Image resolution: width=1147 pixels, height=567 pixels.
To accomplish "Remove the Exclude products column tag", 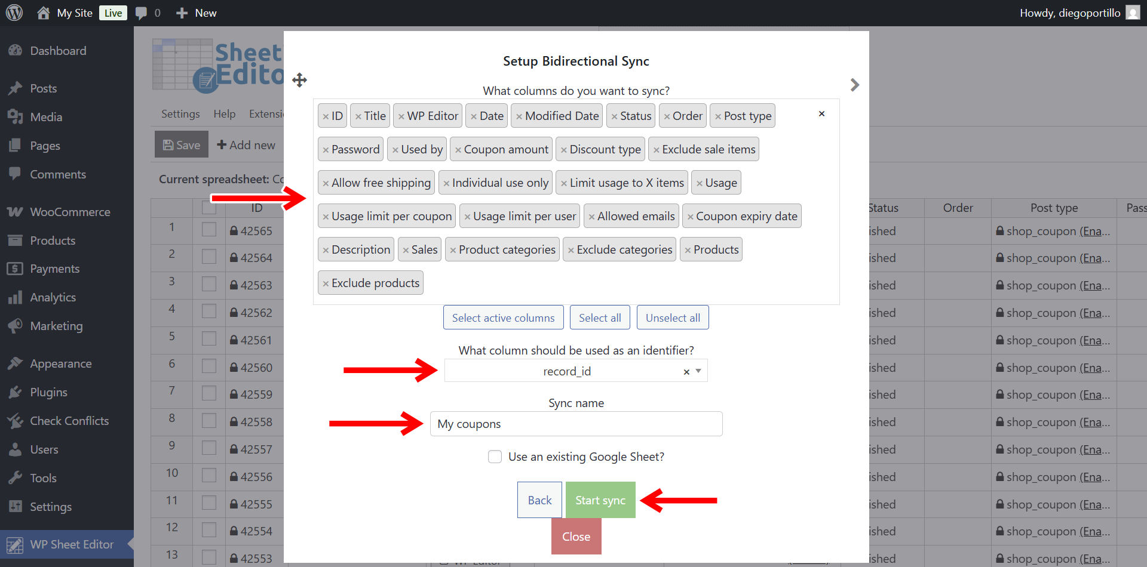I will [326, 284].
